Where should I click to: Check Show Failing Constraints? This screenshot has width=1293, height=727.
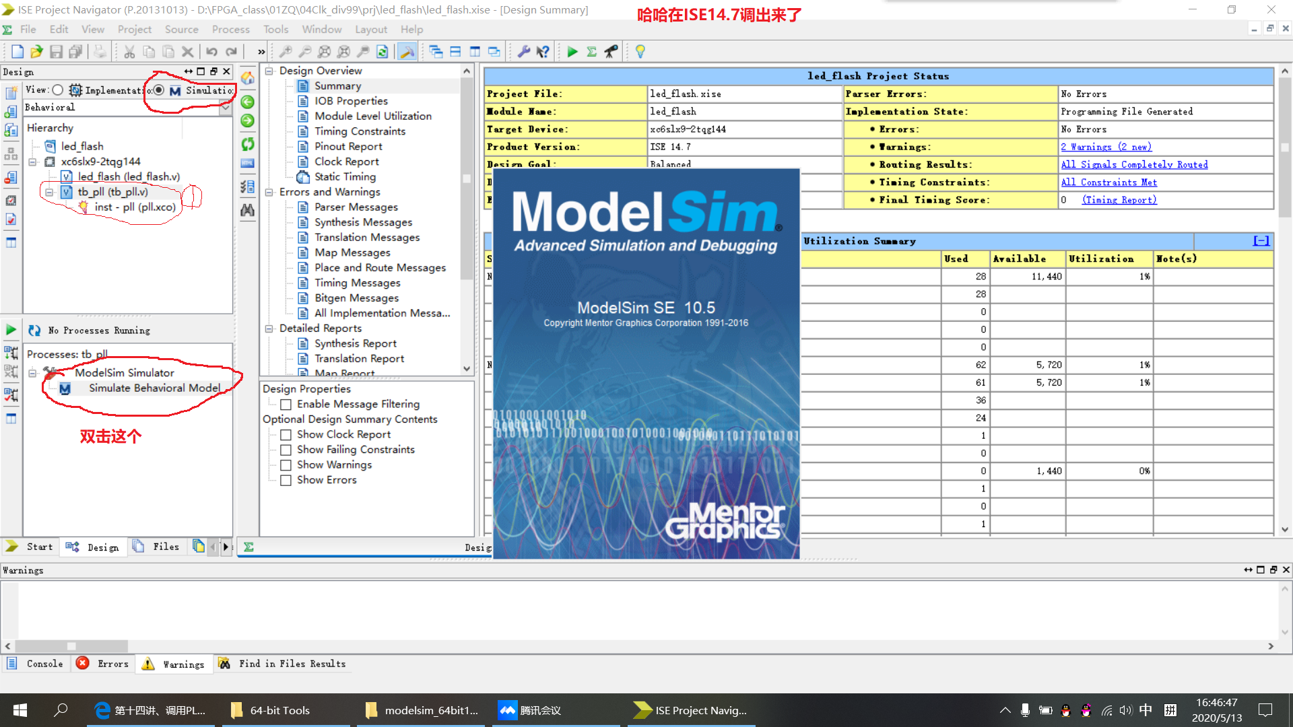[286, 450]
